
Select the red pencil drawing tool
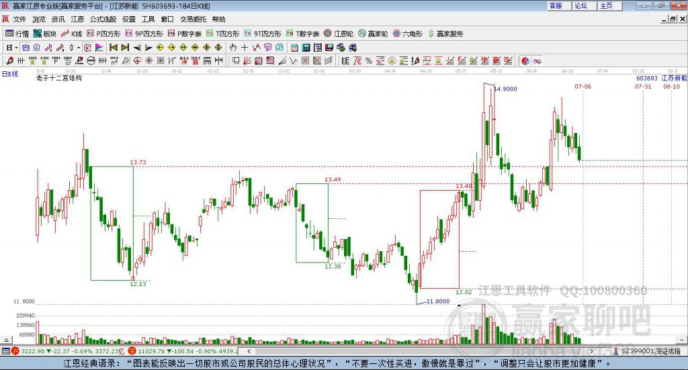9,60
